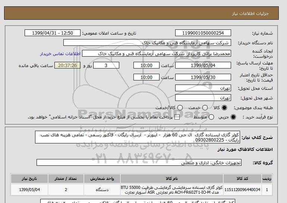Click the نام کالا column header
287x203 pixels.
pos(172,179)
